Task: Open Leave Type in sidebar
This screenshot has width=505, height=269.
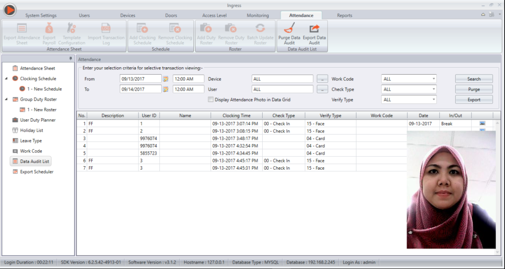Action: coord(31,141)
